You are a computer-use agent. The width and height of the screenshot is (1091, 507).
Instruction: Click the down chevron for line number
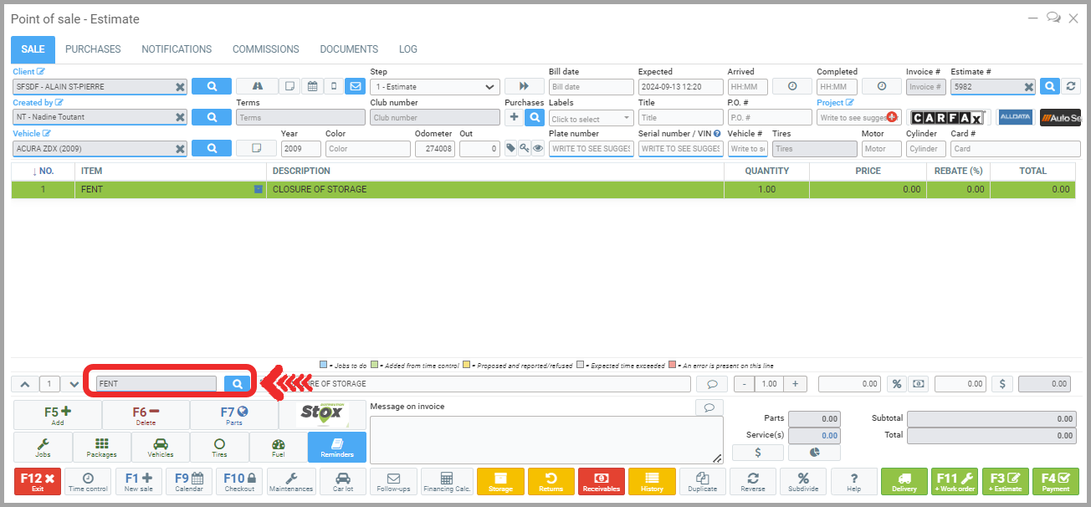click(74, 384)
